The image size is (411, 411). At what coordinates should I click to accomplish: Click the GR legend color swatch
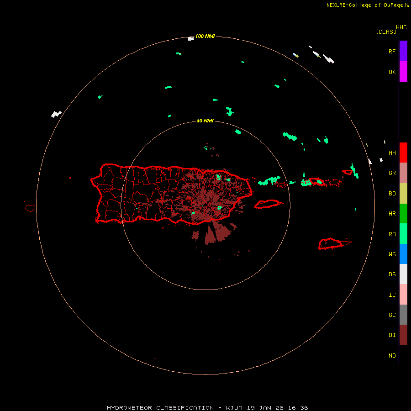pyautogui.click(x=403, y=173)
